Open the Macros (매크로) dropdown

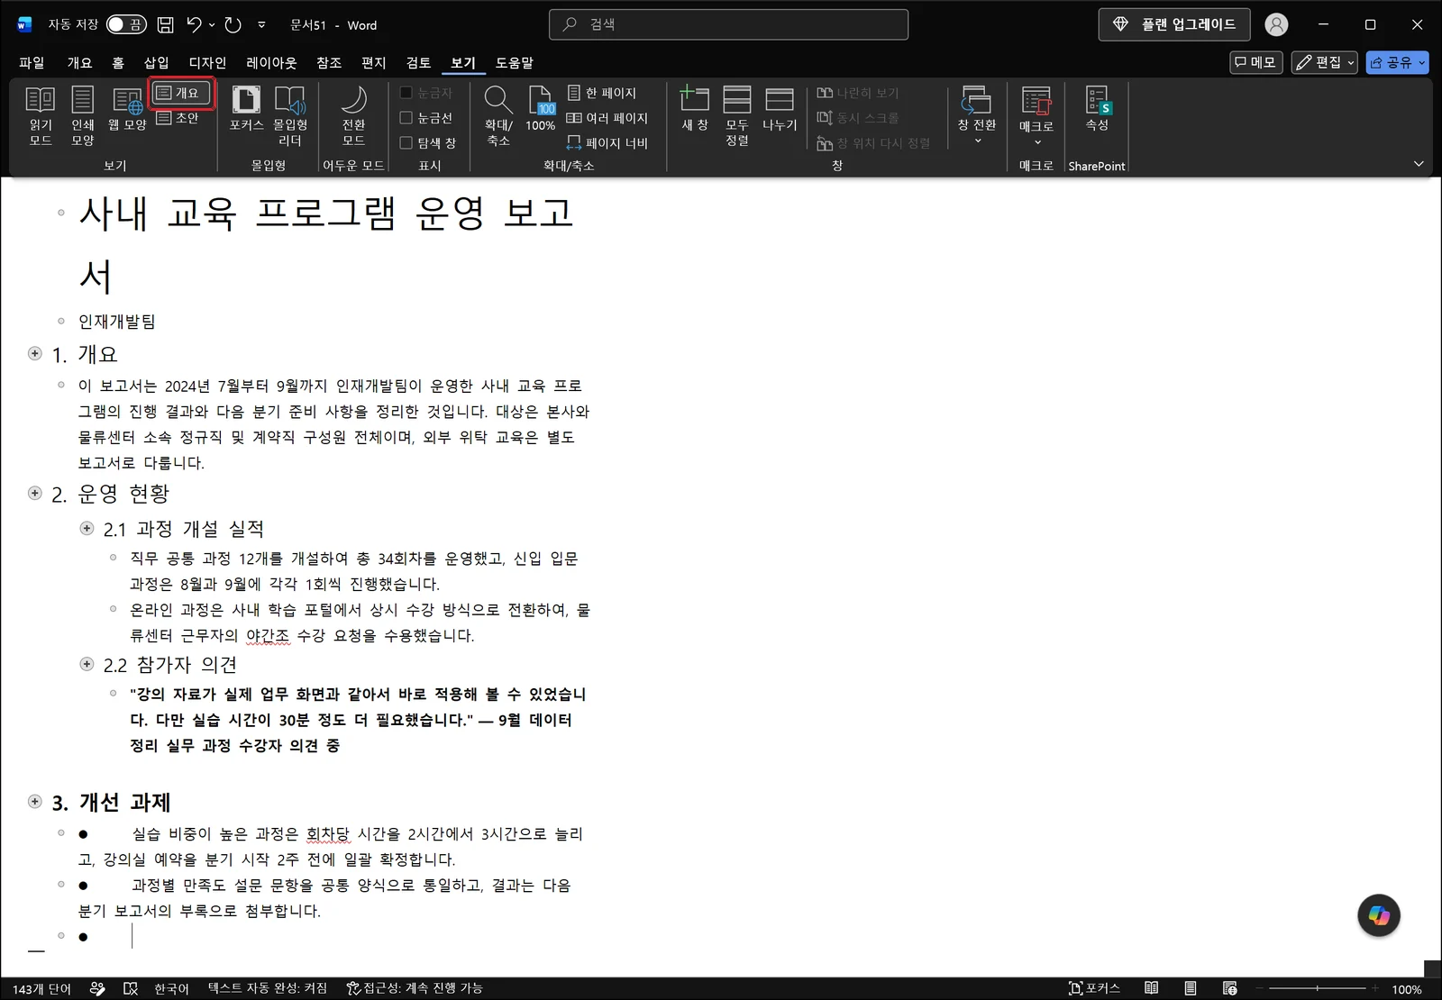[x=1036, y=116]
